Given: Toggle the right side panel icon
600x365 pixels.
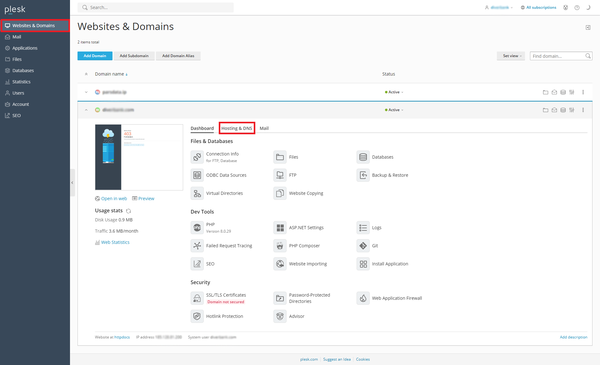Looking at the screenshot, I should click(588, 27).
